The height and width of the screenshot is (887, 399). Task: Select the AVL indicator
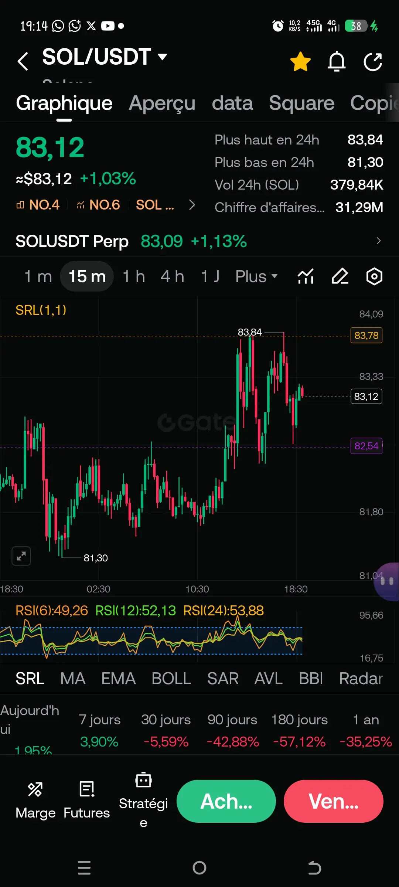point(268,679)
